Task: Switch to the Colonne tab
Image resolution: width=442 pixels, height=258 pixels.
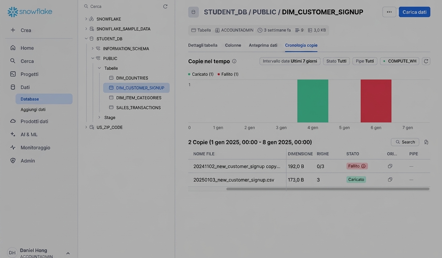Action: coord(233,45)
